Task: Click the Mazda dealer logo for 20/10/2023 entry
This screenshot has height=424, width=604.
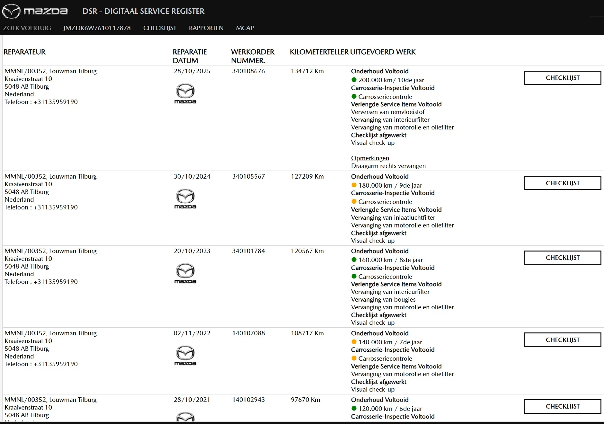Action: point(185,273)
